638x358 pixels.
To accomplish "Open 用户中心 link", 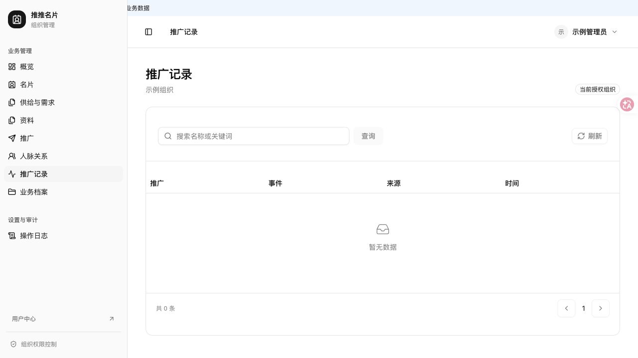I will 63,319.
